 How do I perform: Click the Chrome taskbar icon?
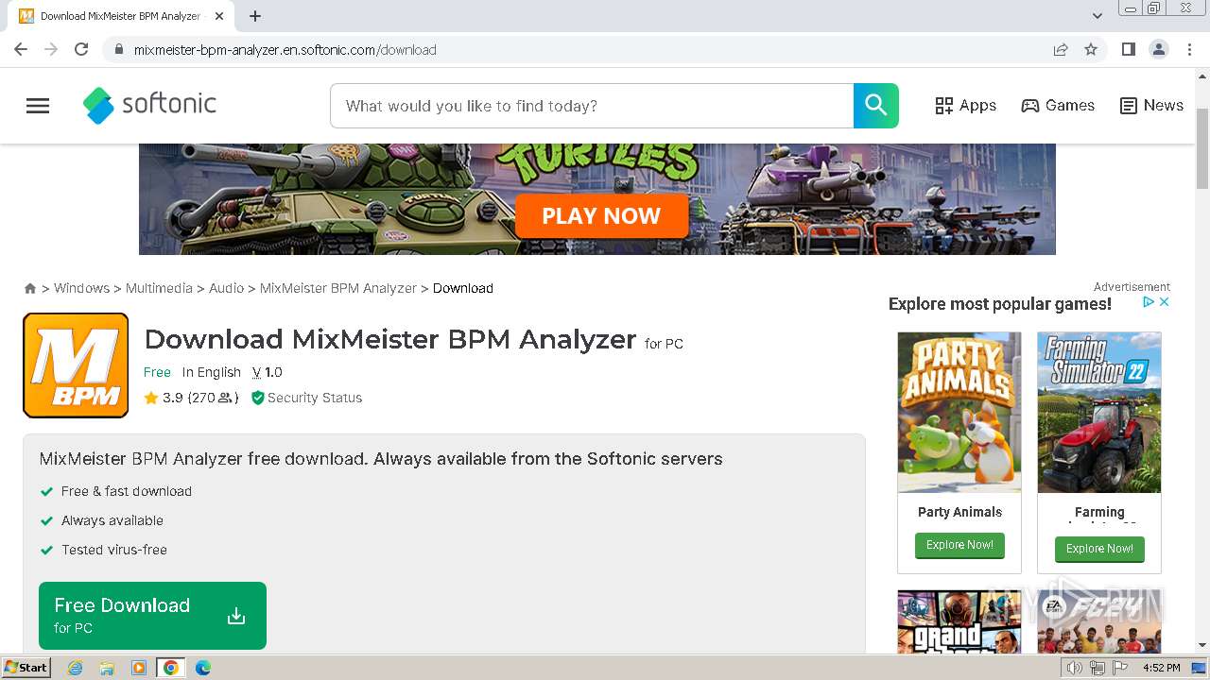click(x=170, y=668)
